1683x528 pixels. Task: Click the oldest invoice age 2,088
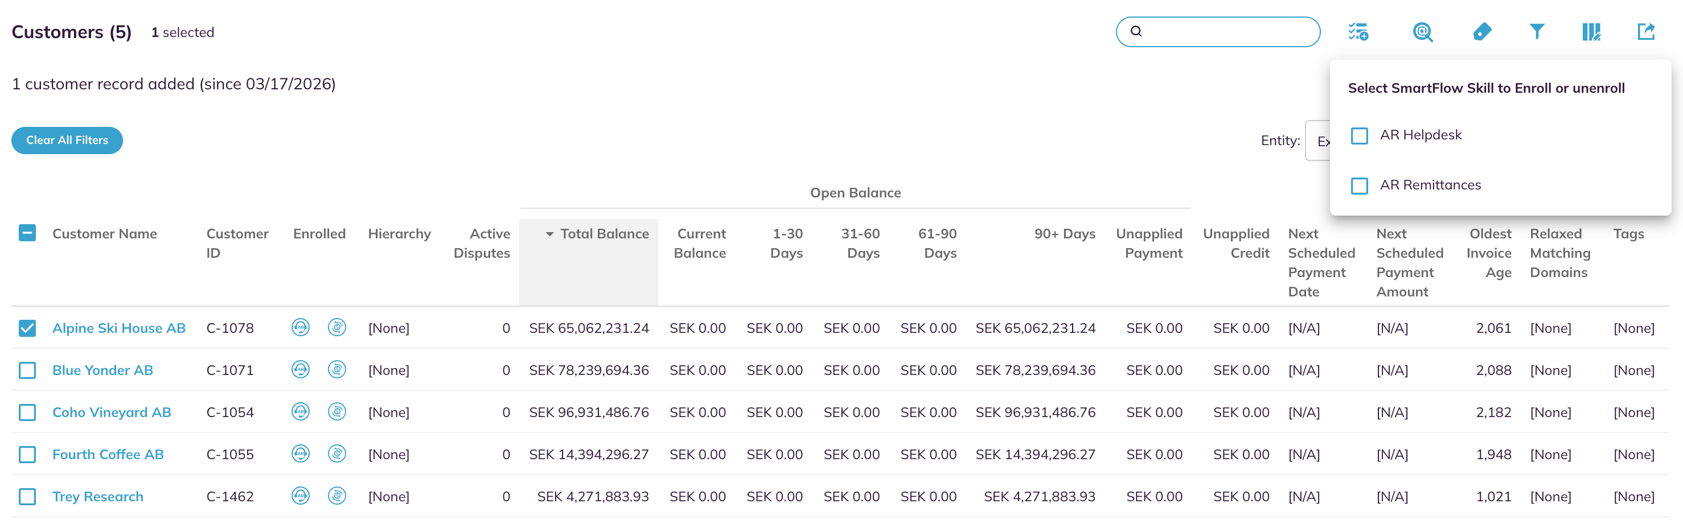1493,370
